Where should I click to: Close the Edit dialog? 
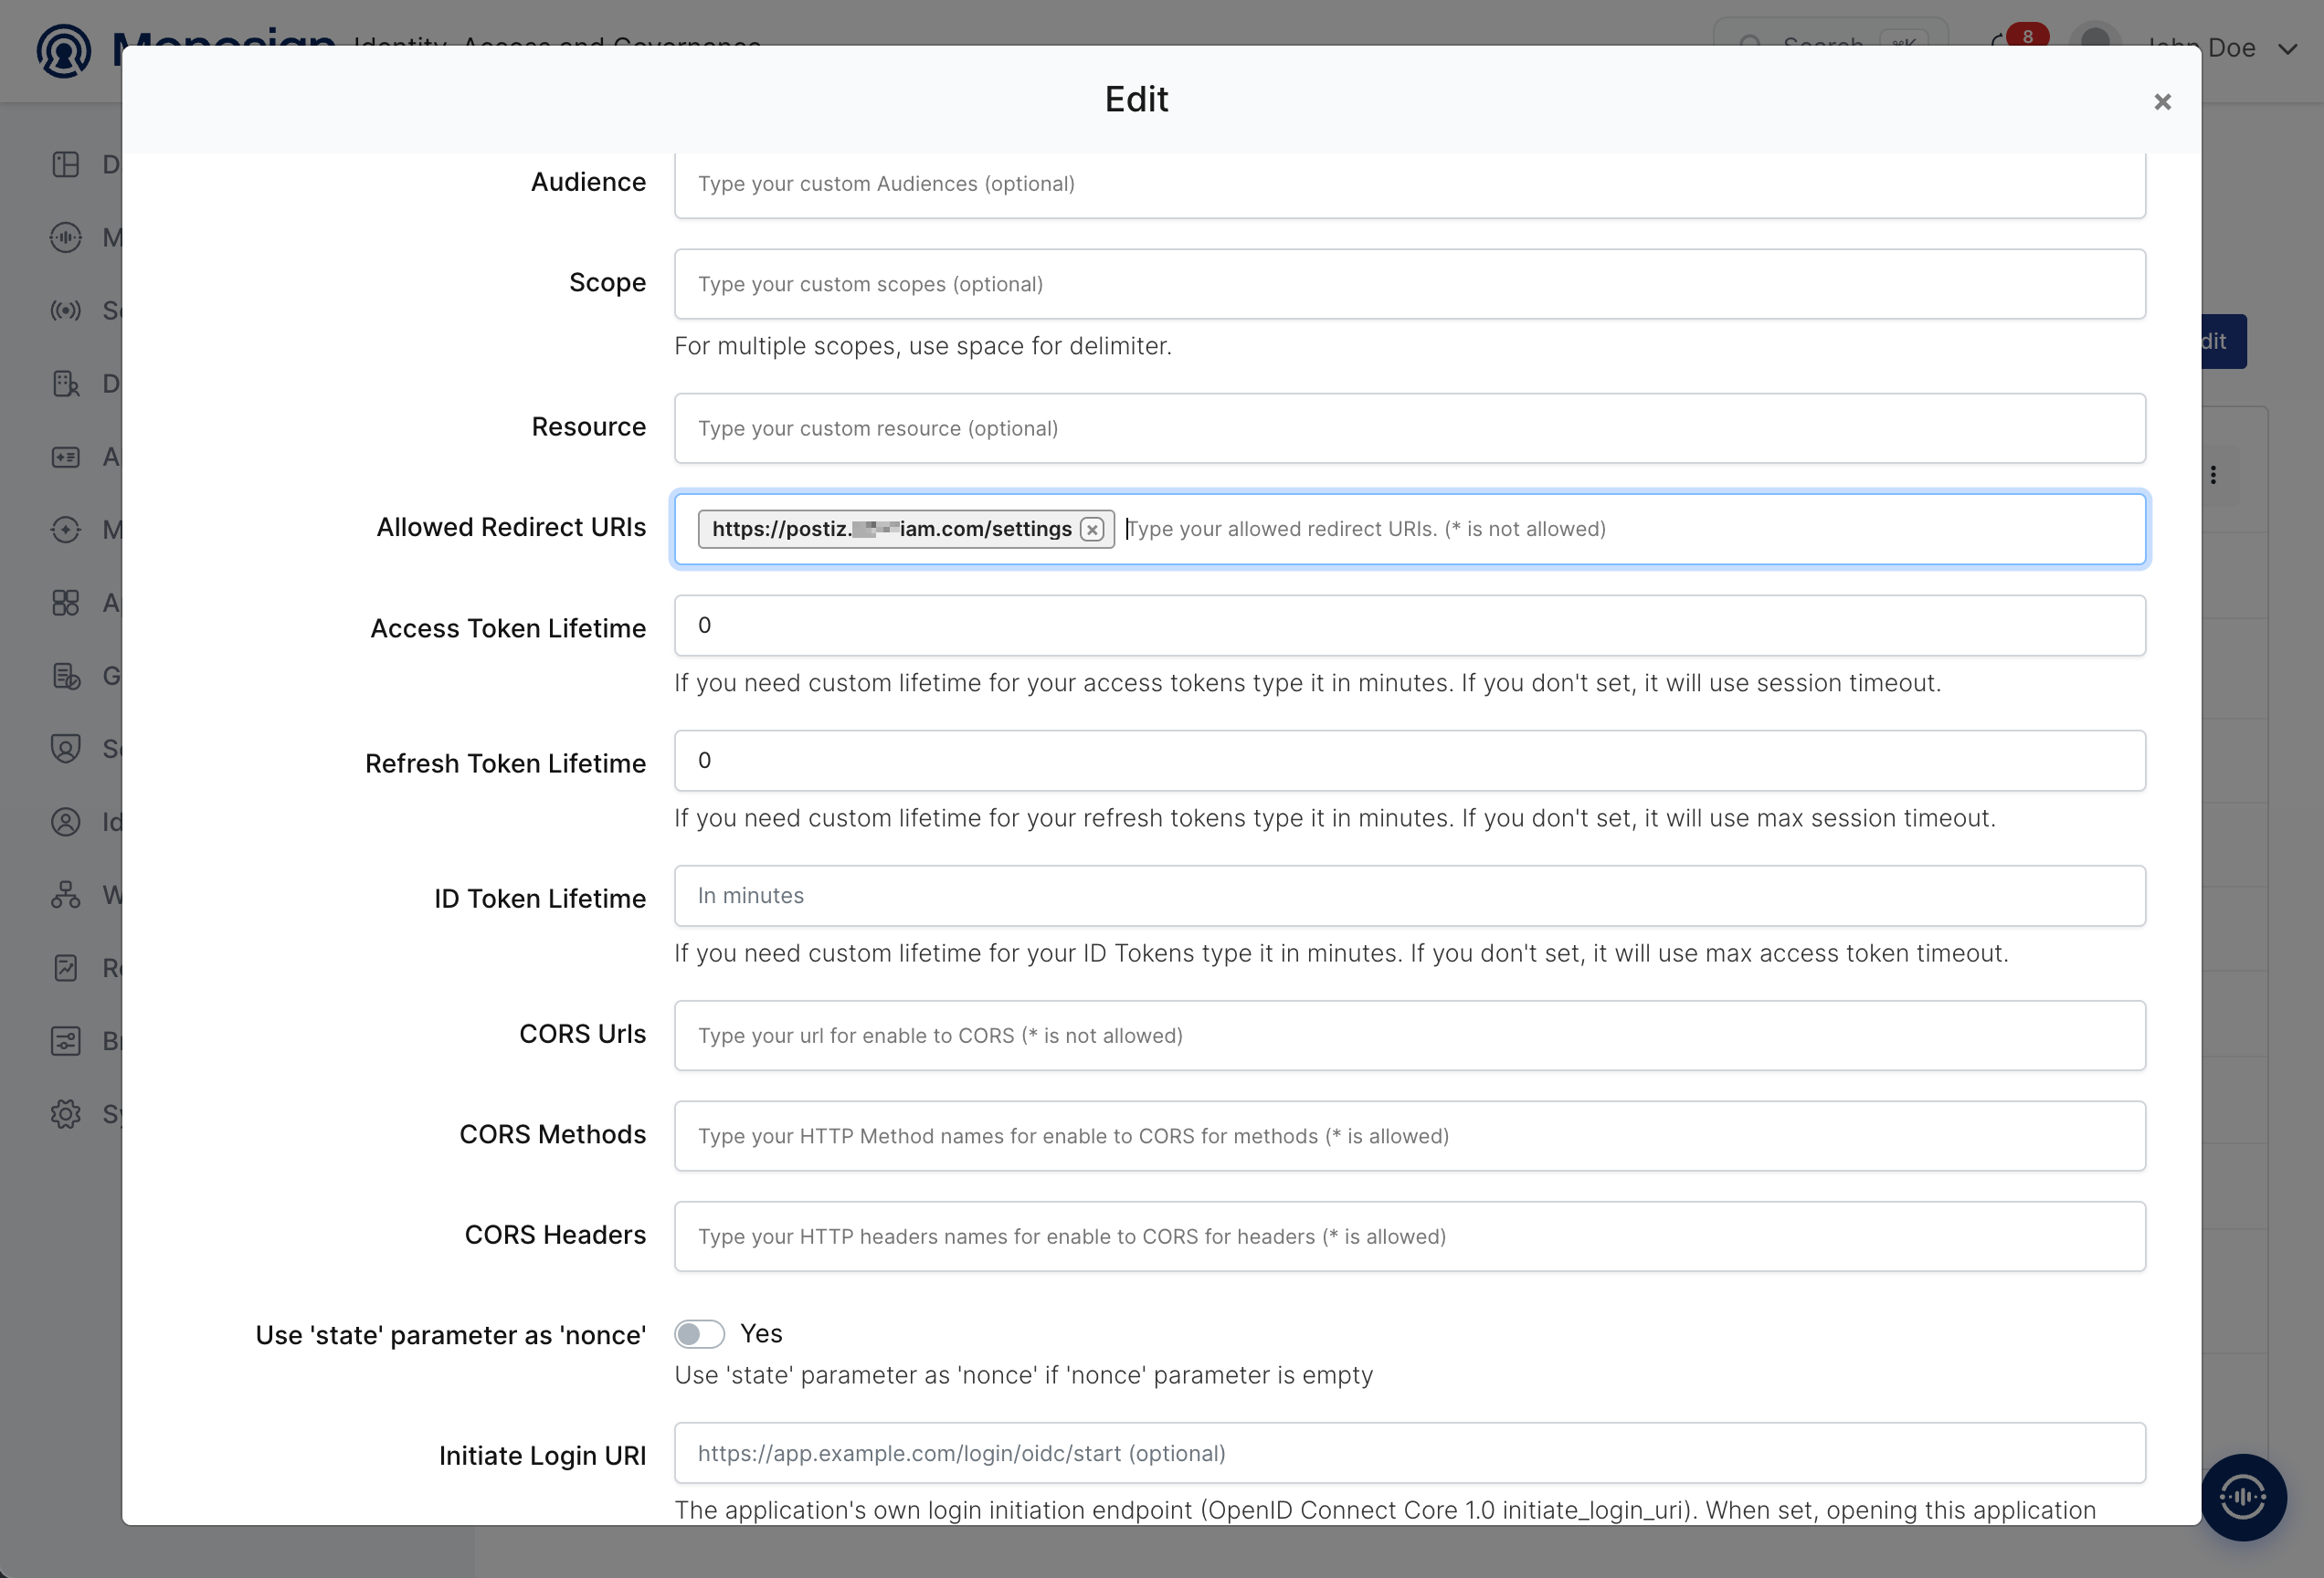click(x=2162, y=102)
